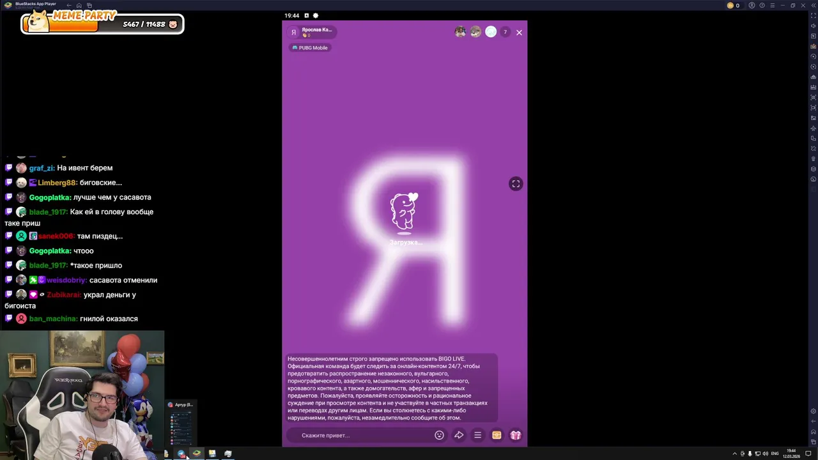The height and width of the screenshot is (460, 818).
Task: Open the first viewer avatar in top row
Action: 460,32
